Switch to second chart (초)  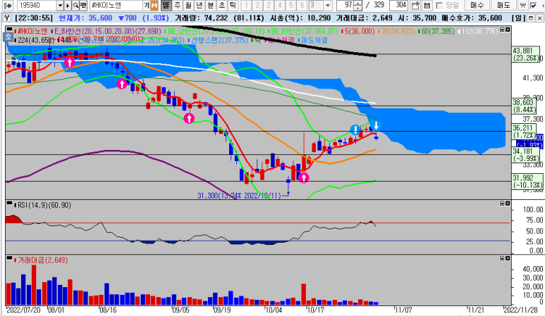222,5
